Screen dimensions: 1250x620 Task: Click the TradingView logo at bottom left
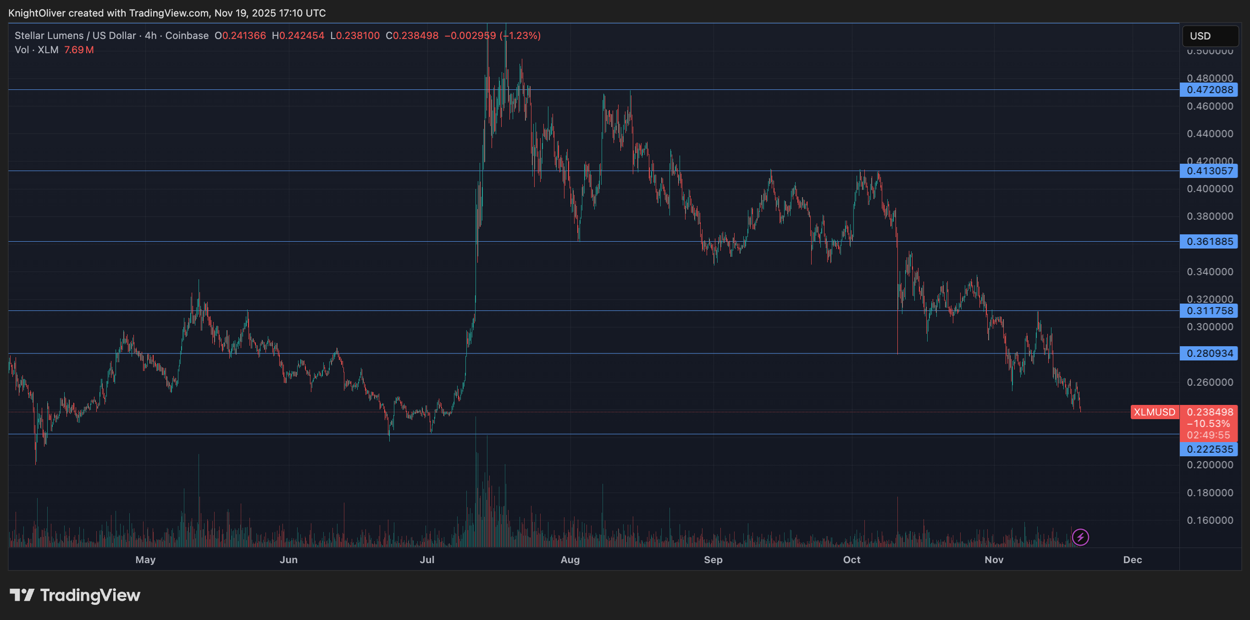[75, 595]
